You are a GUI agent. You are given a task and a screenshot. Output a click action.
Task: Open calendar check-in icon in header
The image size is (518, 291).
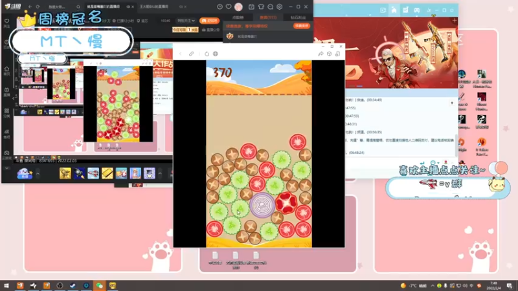[x=251, y=6]
